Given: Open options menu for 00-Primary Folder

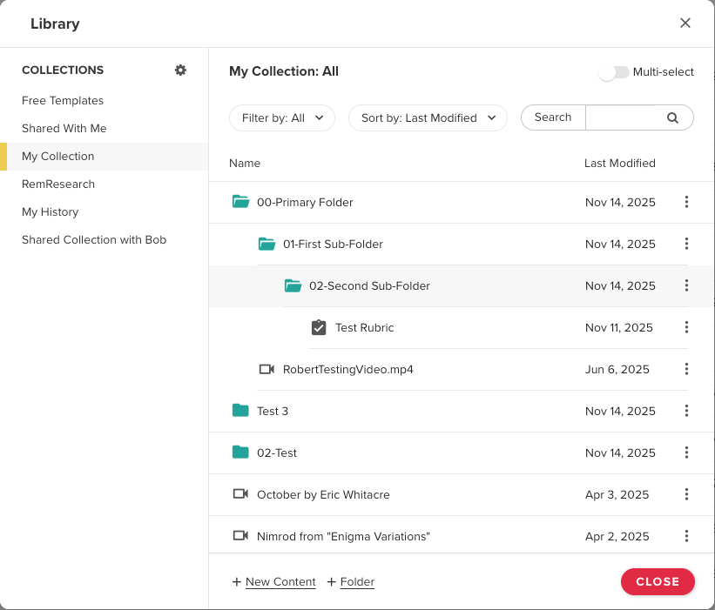Looking at the screenshot, I should pos(686,202).
